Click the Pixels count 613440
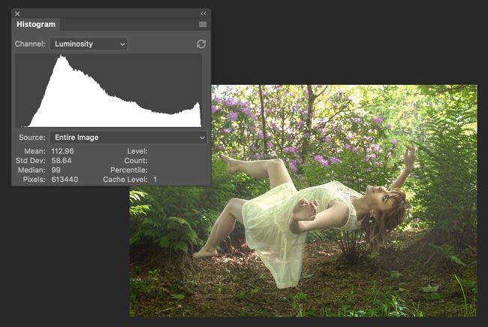 click(x=65, y=180)
